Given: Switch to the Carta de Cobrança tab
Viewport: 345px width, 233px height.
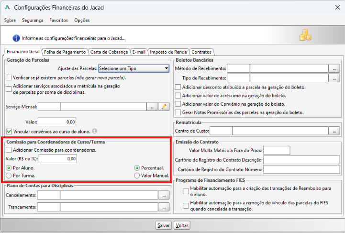Looking at the screenshot, I should (109, 52).
